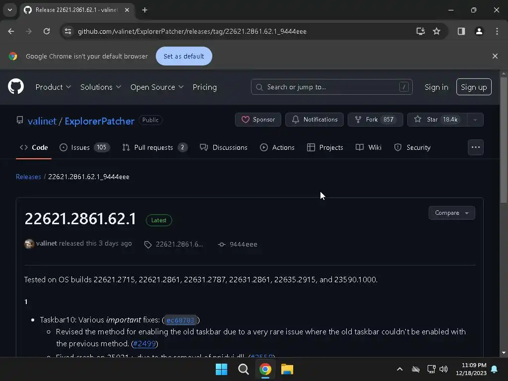Expand the star lists dropdown arrow
508x381 pixels.
(x=475, y=120)
